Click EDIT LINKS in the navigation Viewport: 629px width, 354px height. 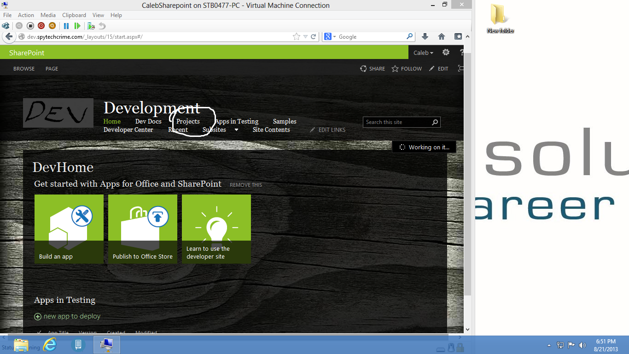click(328, 130)
